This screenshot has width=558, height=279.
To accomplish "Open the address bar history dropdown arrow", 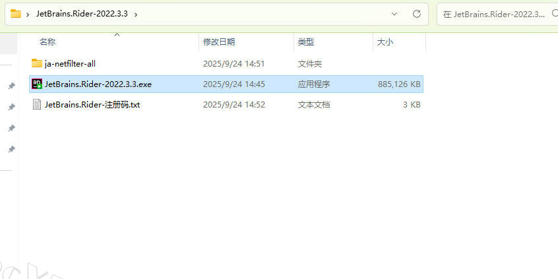I will pyautogui.click(x=394, y=13).
